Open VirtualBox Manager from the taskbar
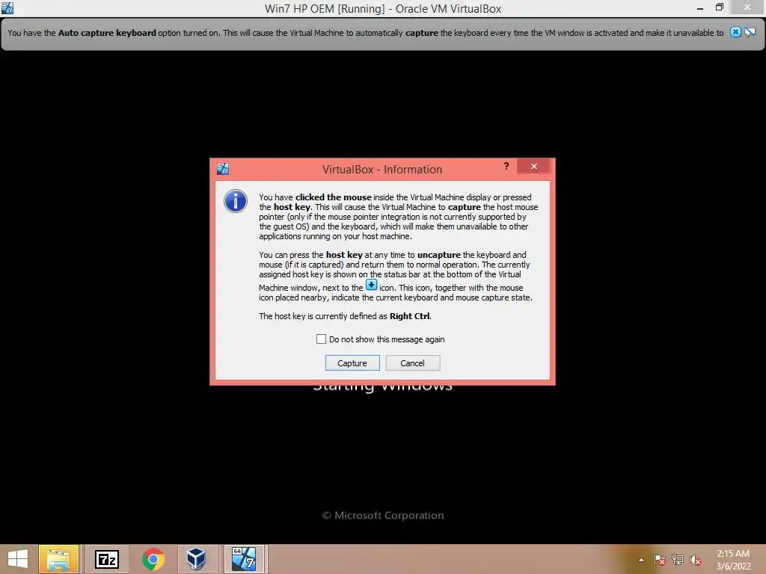766x574 pixels. tap(197, 559)
